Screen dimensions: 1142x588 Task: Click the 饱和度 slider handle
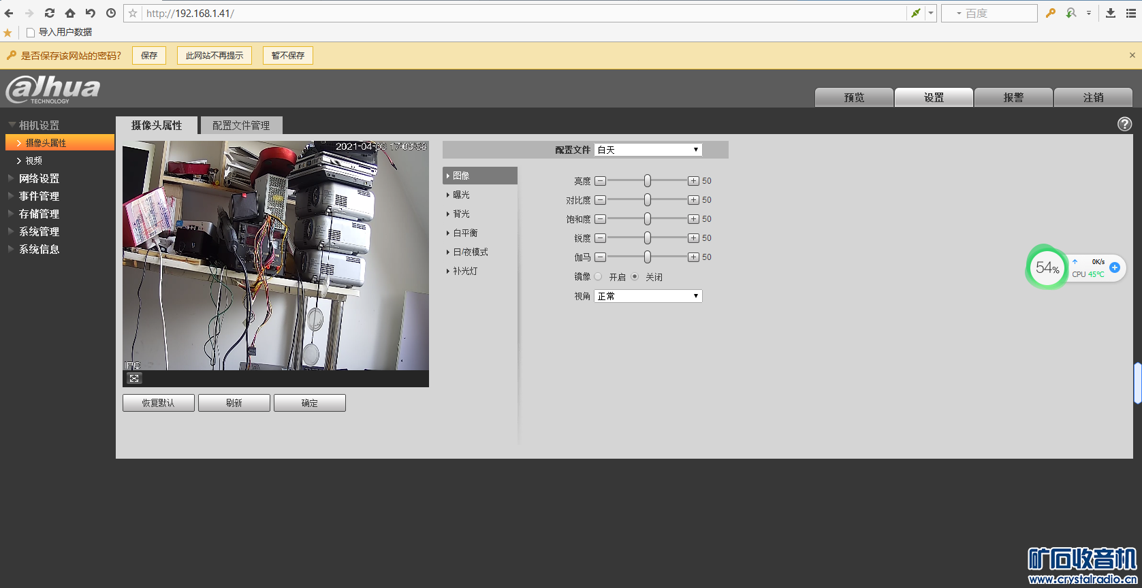648,219
